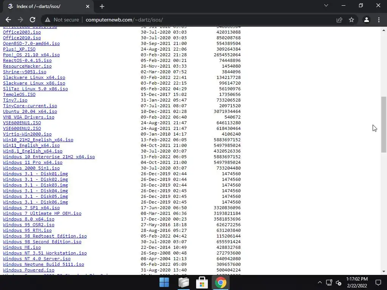The height and width of the screenshot is (290, 387).
Task: Click the ReactOS-0.4.15.iso link
Action: coord(27,60)
